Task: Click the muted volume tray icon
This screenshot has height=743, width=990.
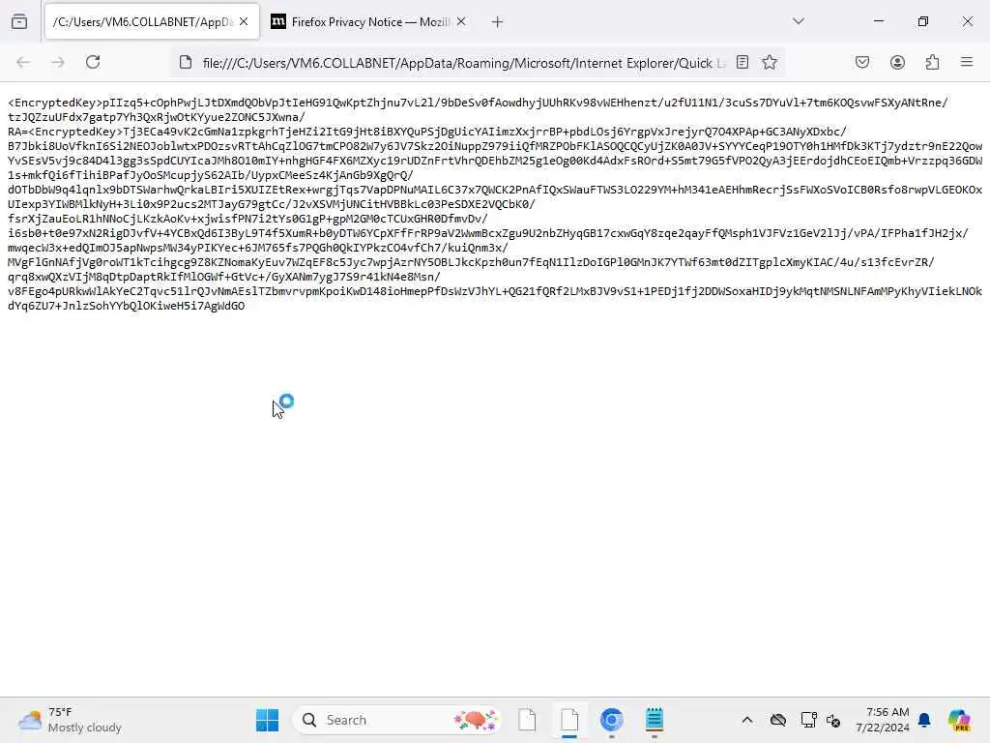Action: coord(832,720)
